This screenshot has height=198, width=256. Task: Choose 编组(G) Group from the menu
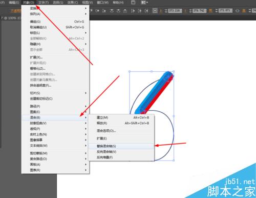[x=55, y=22]
